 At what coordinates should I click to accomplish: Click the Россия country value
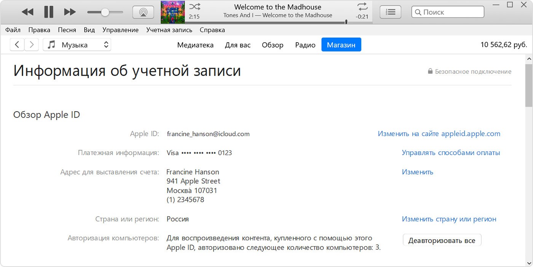(x=178, y=219)
